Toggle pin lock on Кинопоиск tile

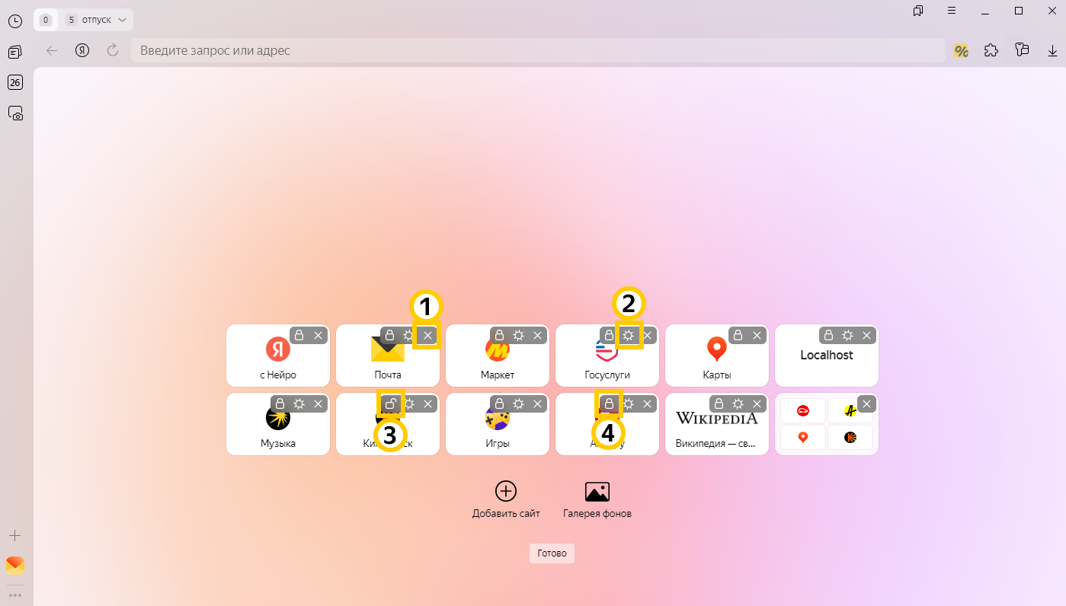click(x=389, y=403)
